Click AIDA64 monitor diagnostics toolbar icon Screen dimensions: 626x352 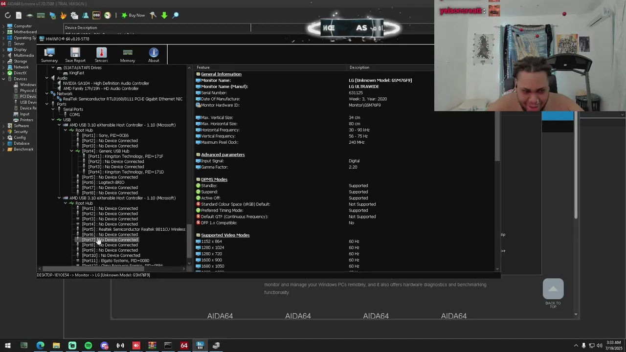tap(52, 15)
